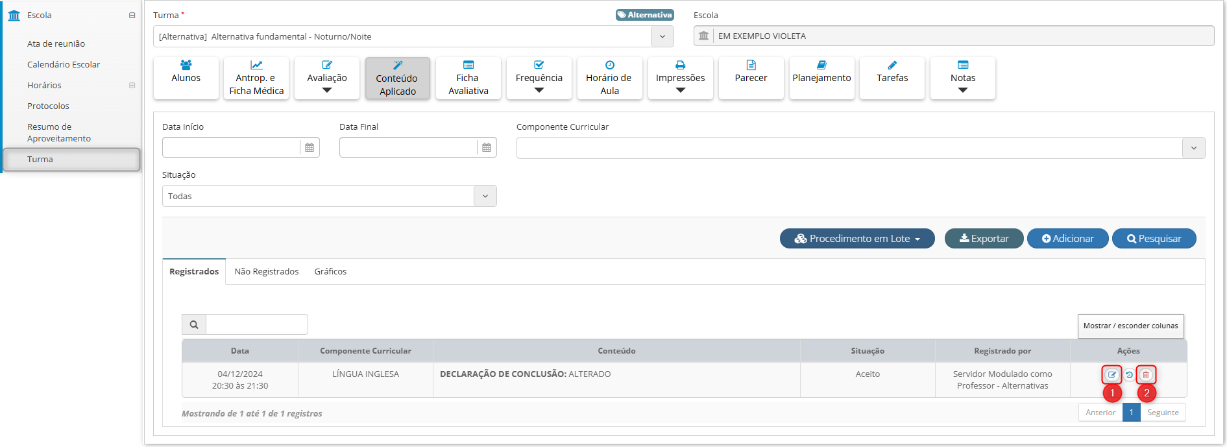Collapse the Escola sidebar section
The width and height of the screenshot is (1227, 447).
[132, 15]
